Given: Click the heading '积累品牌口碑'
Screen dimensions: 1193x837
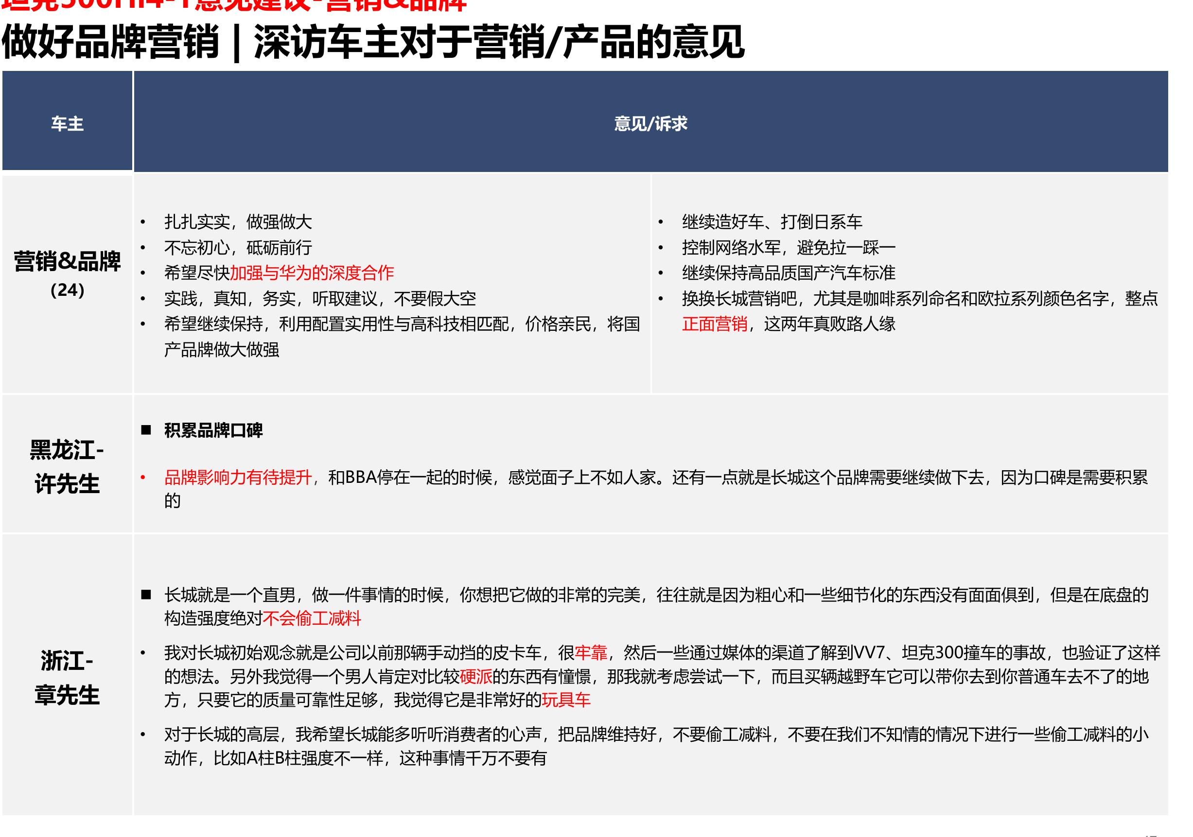Looking at the screenshot, I should (213, 430).
